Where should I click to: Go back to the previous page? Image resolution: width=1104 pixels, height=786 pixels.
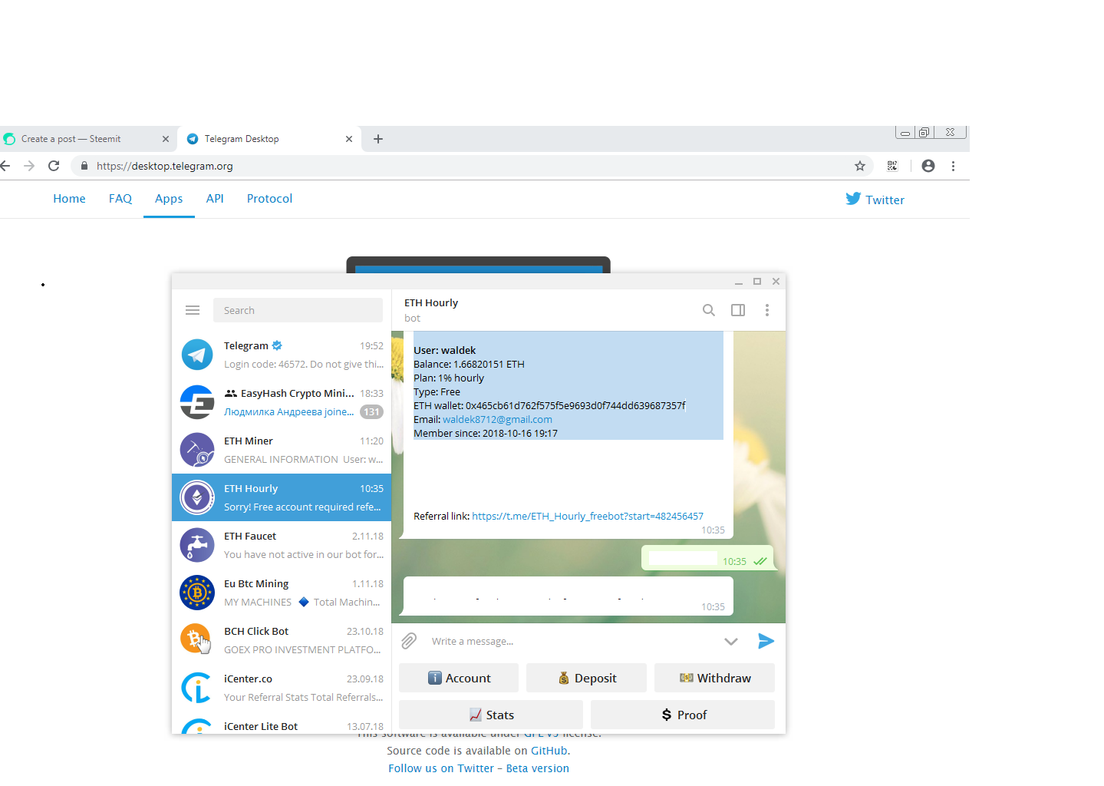pyautogui.click(x=5, y=166)
